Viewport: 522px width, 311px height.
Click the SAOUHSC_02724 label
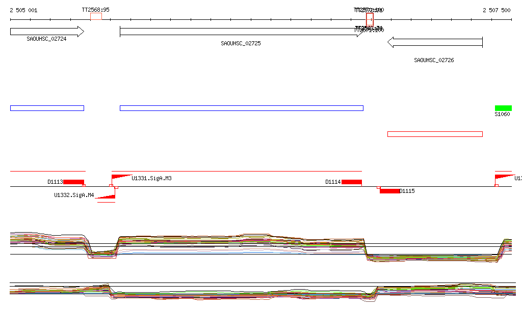tap(46, 39)
